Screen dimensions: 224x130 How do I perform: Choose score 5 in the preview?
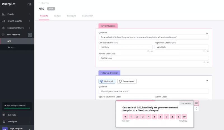pos(155,117)
